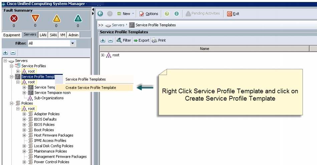Screen dimensions: 317x165
Task: Expand all nodes in navigation tree
Action: coord(5,53)
